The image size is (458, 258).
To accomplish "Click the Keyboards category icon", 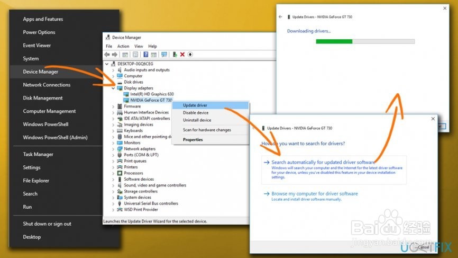I will 120,130.
